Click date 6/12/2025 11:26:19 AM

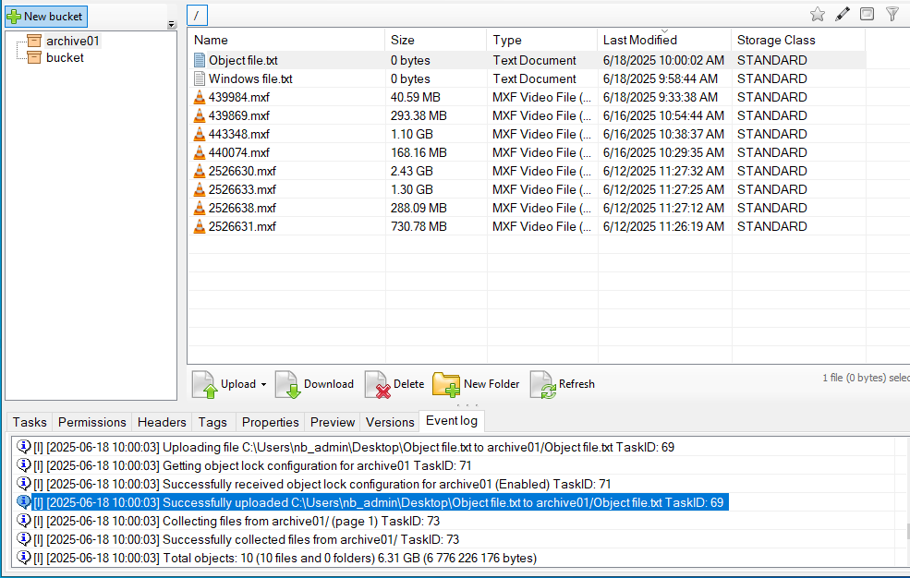pyautogui.click(x=663, y=226)
